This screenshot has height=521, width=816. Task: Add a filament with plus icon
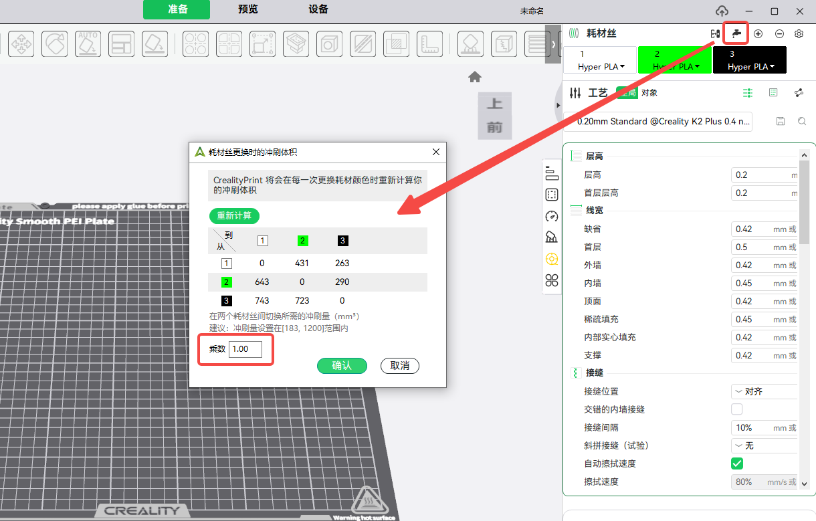[x=758, y=33]
